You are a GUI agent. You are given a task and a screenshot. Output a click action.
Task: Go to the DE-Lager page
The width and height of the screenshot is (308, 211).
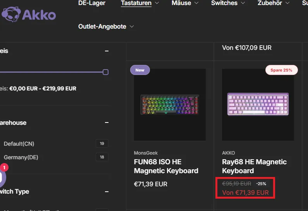pos(92,3)
